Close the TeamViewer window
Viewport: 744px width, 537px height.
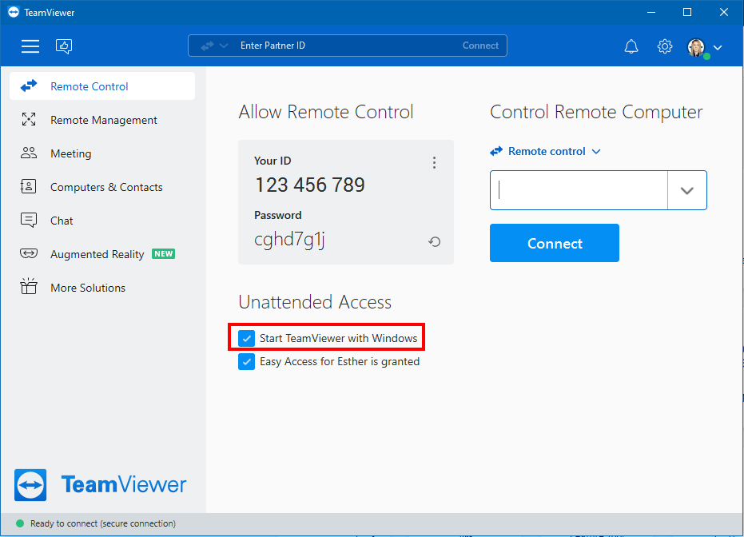(x=723, y=12)
